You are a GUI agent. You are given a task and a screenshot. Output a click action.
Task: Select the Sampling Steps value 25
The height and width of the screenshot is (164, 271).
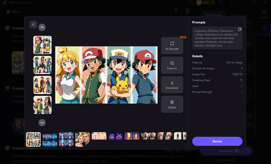(241, 80)
